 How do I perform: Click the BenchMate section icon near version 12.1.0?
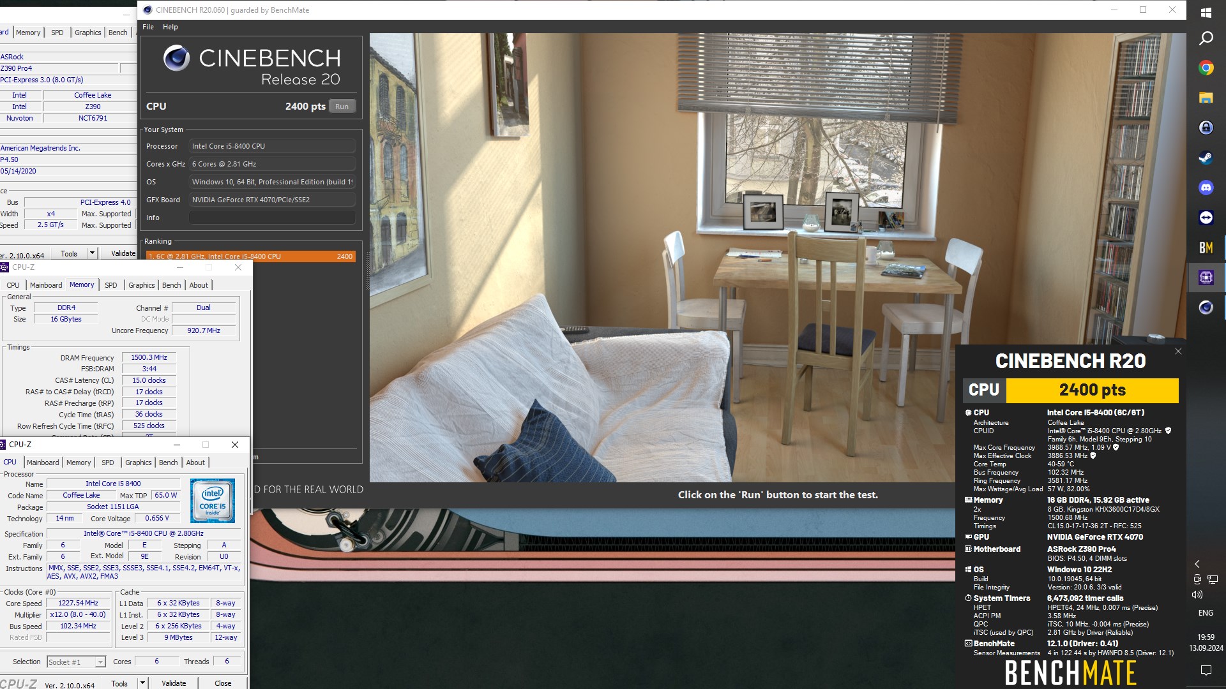pos(968,644)
